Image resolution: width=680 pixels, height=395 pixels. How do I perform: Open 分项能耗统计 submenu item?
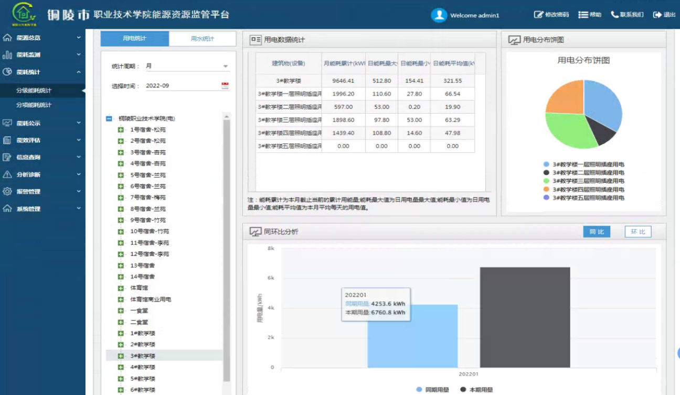tap(34, 105)
